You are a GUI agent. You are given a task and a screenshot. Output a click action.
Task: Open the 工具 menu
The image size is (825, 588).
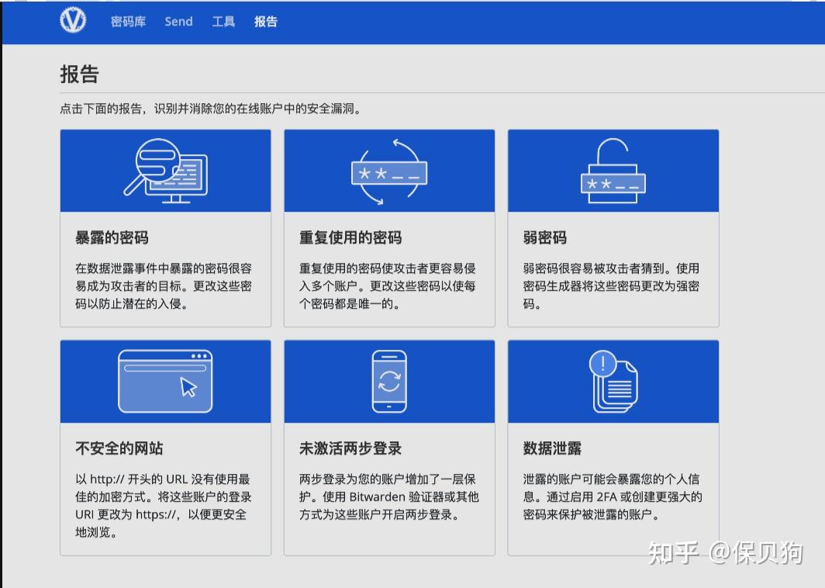(x=223, y=22)
